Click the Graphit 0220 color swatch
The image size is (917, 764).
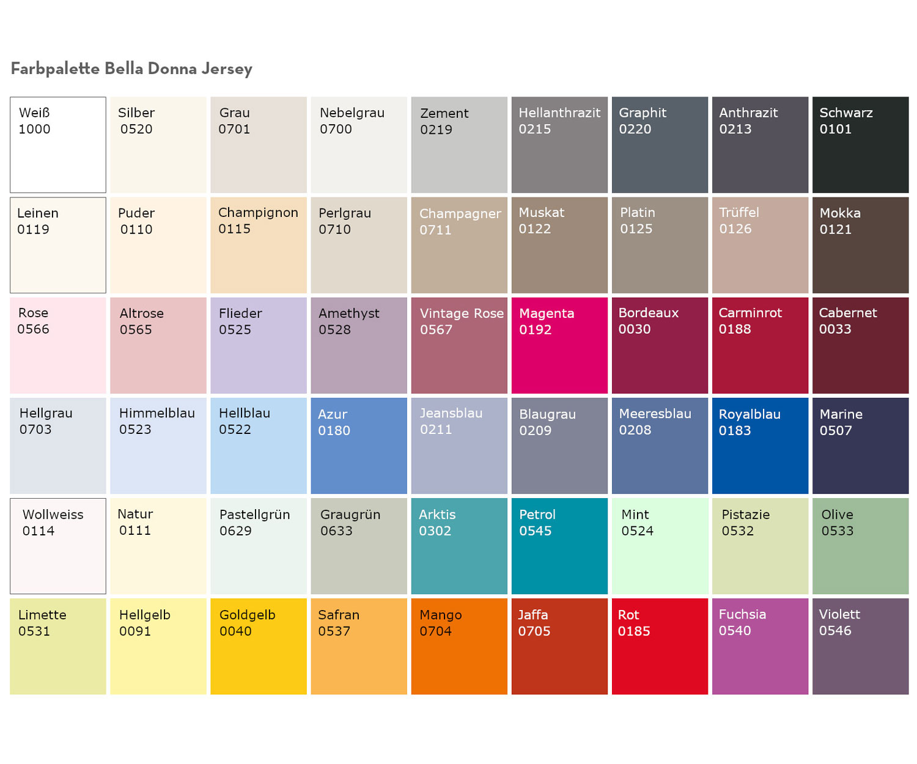pos(660,145)
